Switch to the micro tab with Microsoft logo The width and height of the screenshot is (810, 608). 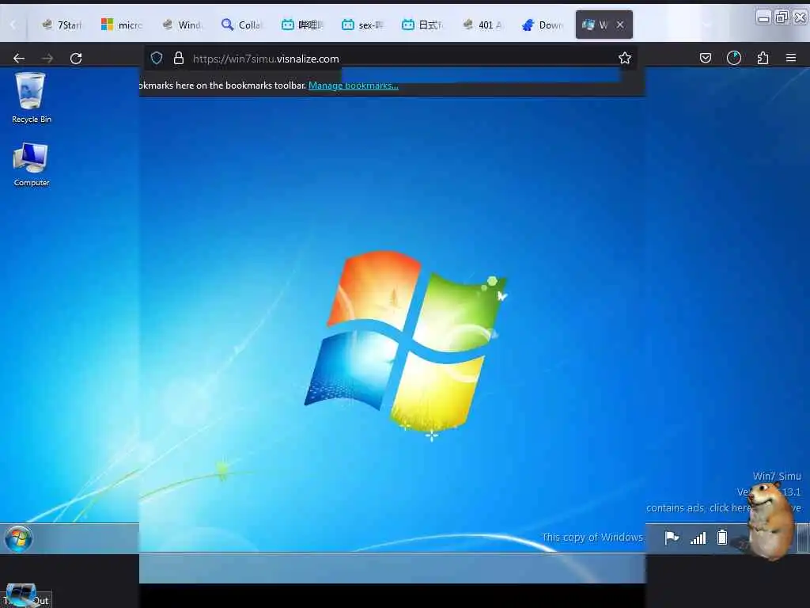click(x=122, y=25)
